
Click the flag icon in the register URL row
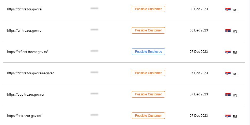click(x=228, y=73)
